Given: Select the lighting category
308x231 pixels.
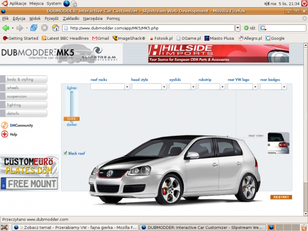Looking at the screenshot, I should pyautogui.click(x=23, y=105).
